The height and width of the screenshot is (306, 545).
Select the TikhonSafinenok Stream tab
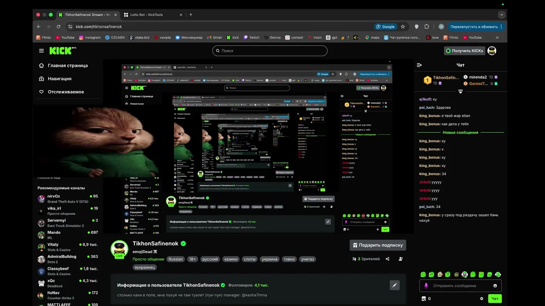pyautogui.click(x=87, y=14)
